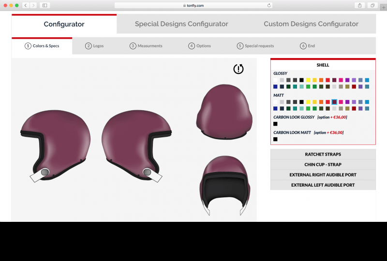Open new tab with plus icon
Image resolution: width=387 pixels, height=261 pixels.
pos(384,7)
